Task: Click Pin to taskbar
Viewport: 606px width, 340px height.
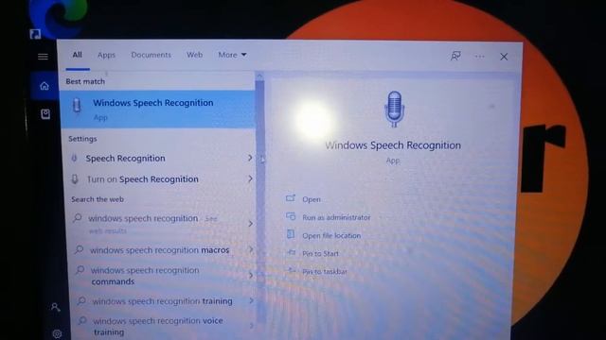Action: click(x=325, y=272)
